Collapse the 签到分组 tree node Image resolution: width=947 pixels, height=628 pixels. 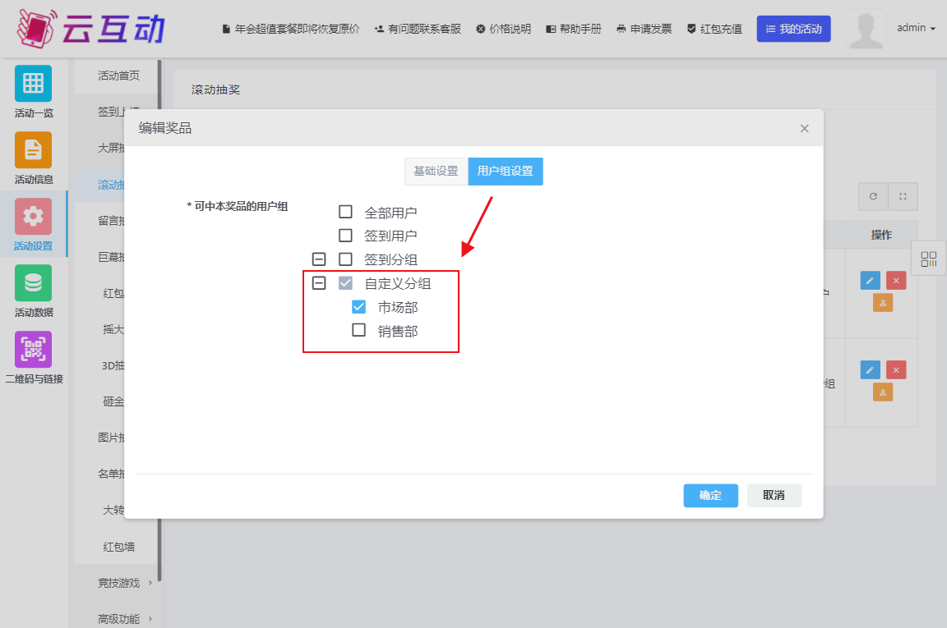click(x=318, y=259)
